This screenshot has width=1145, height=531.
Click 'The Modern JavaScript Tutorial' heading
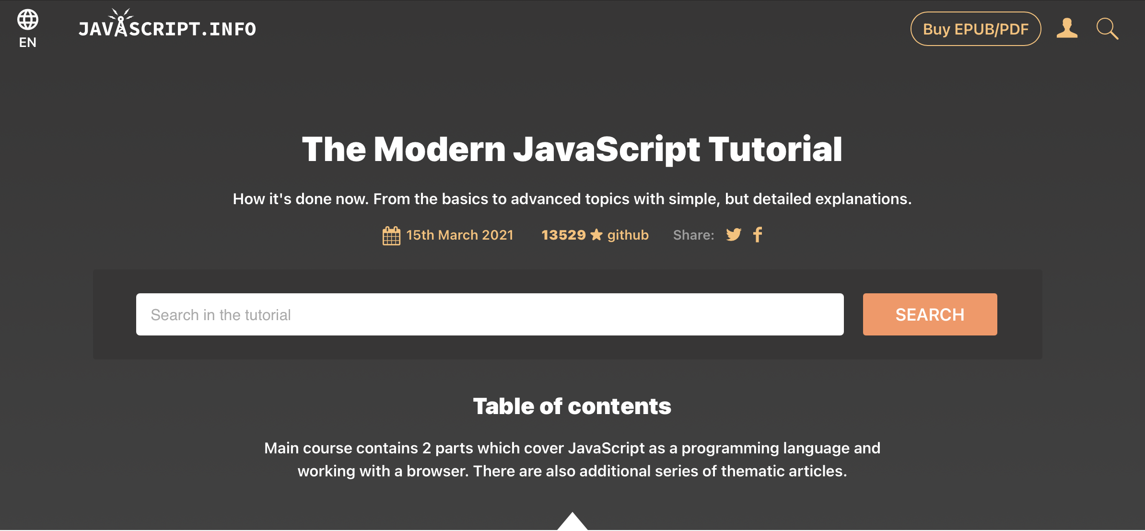pos(572,149)
